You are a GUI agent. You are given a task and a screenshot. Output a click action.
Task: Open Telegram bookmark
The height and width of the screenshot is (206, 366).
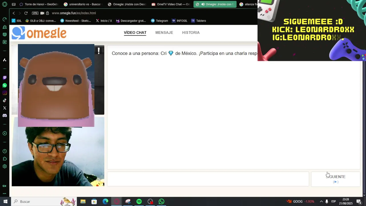coord(160,21)
